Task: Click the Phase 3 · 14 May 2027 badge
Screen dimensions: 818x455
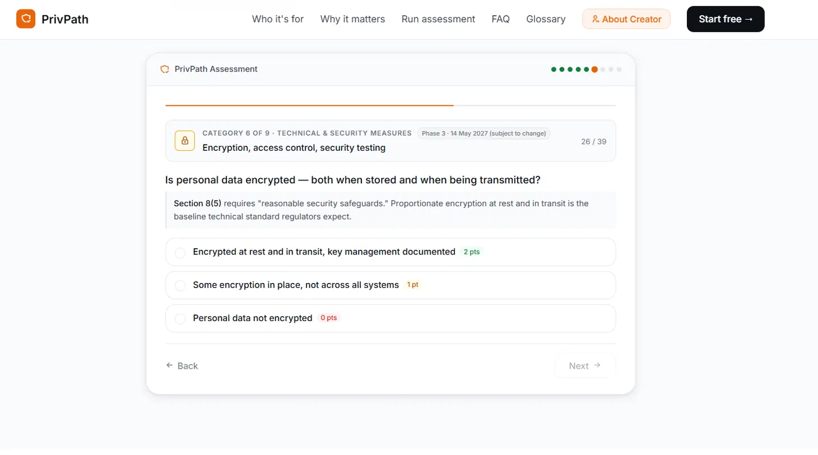Action: click(x=484, y=133)
